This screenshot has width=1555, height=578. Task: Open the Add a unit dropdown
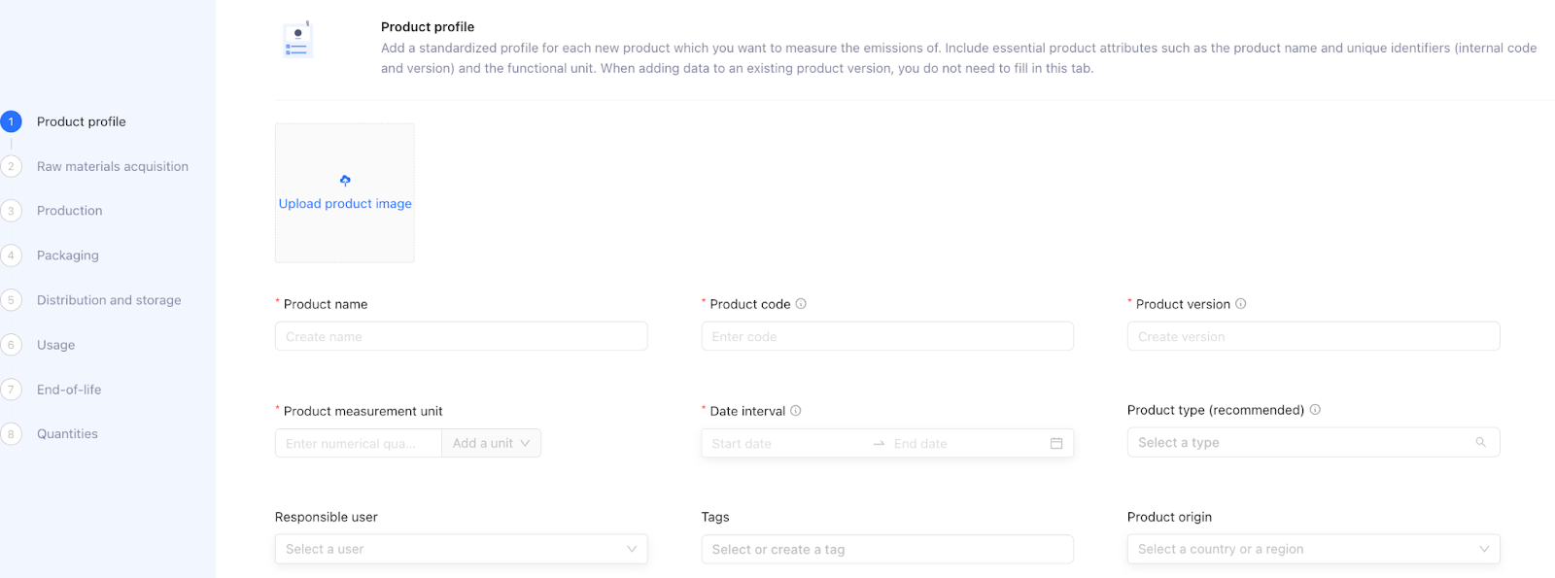coord(491,444)
